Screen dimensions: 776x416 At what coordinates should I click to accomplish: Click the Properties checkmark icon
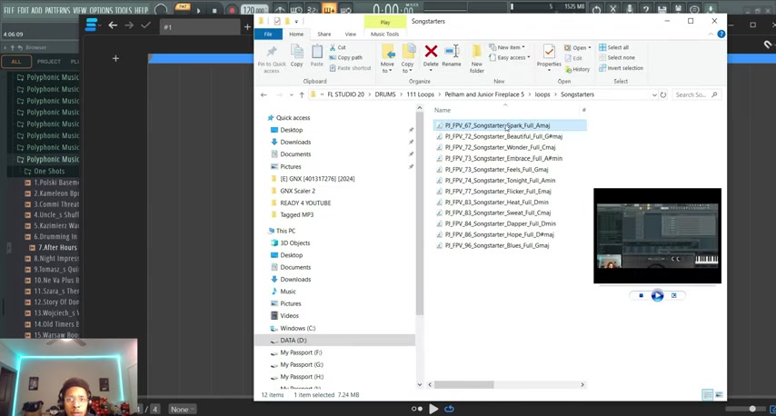click(x=549, y=52)
